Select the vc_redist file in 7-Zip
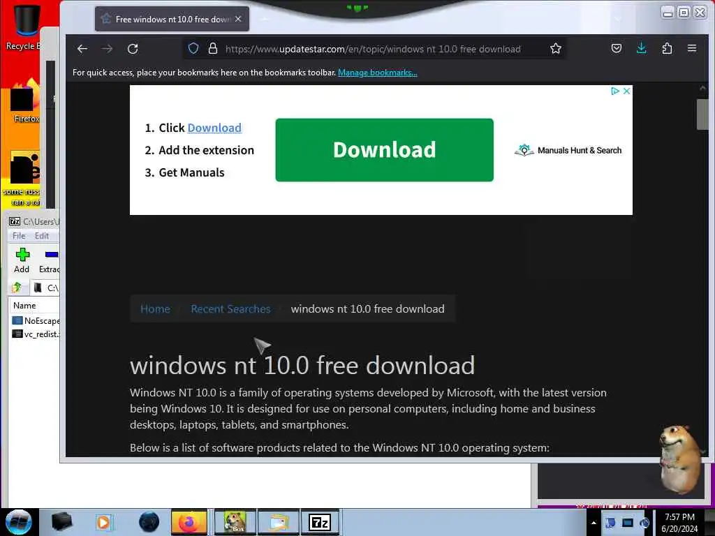 [x=36, y=334]
